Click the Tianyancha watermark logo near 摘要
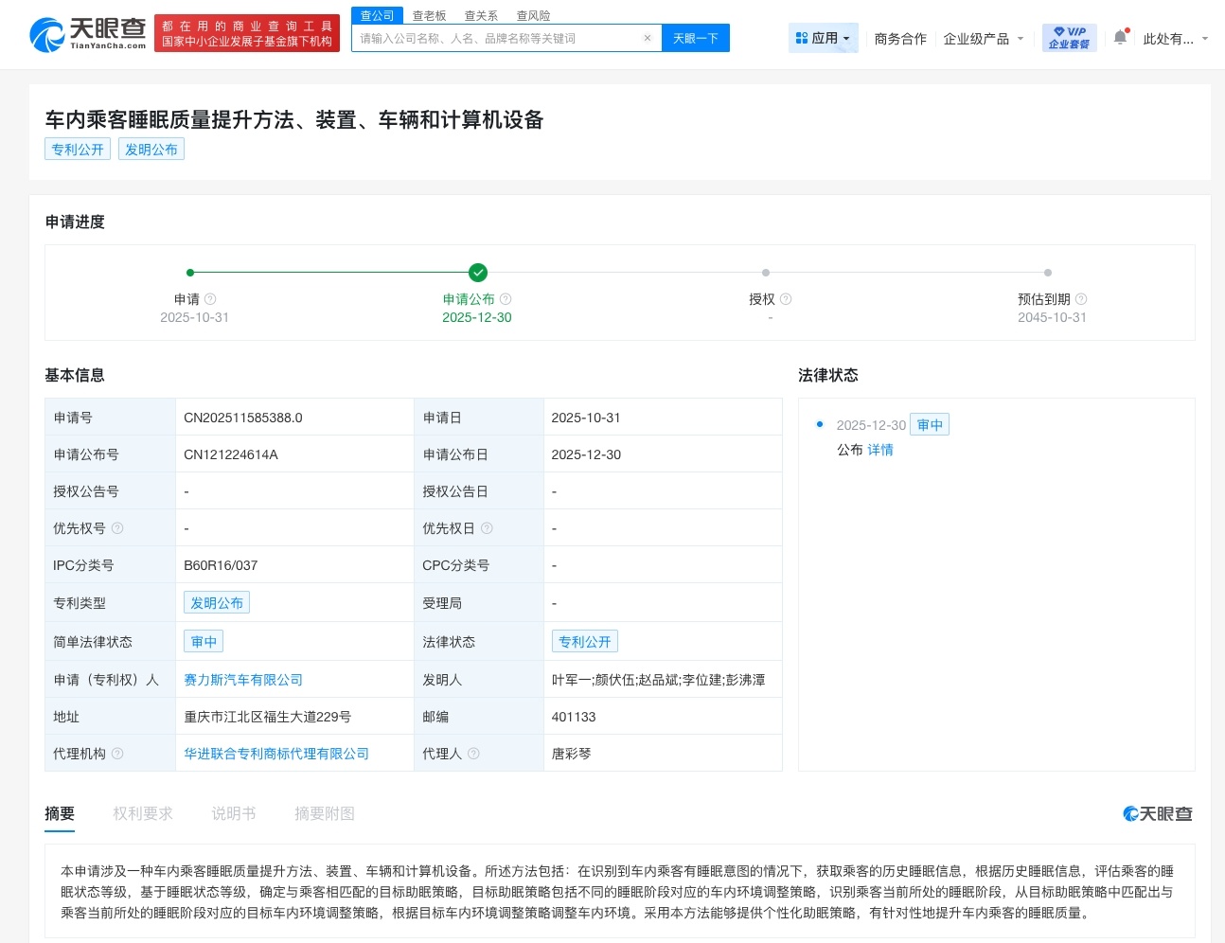Image resolution: width=1225 pixels, height=943 pixels. coord(1157,813)
